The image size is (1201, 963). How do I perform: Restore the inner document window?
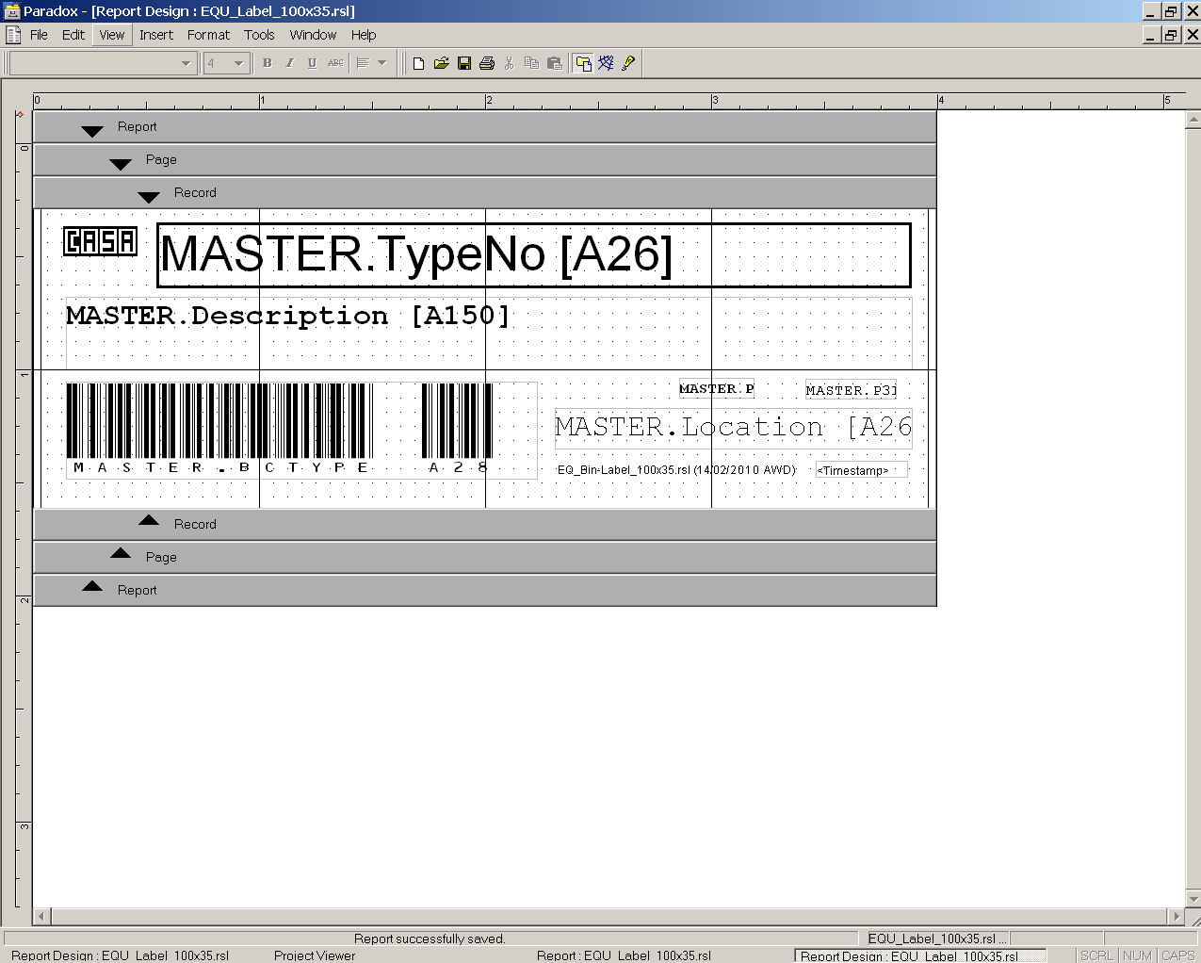pyautogui.click(x=1170, y=35)
